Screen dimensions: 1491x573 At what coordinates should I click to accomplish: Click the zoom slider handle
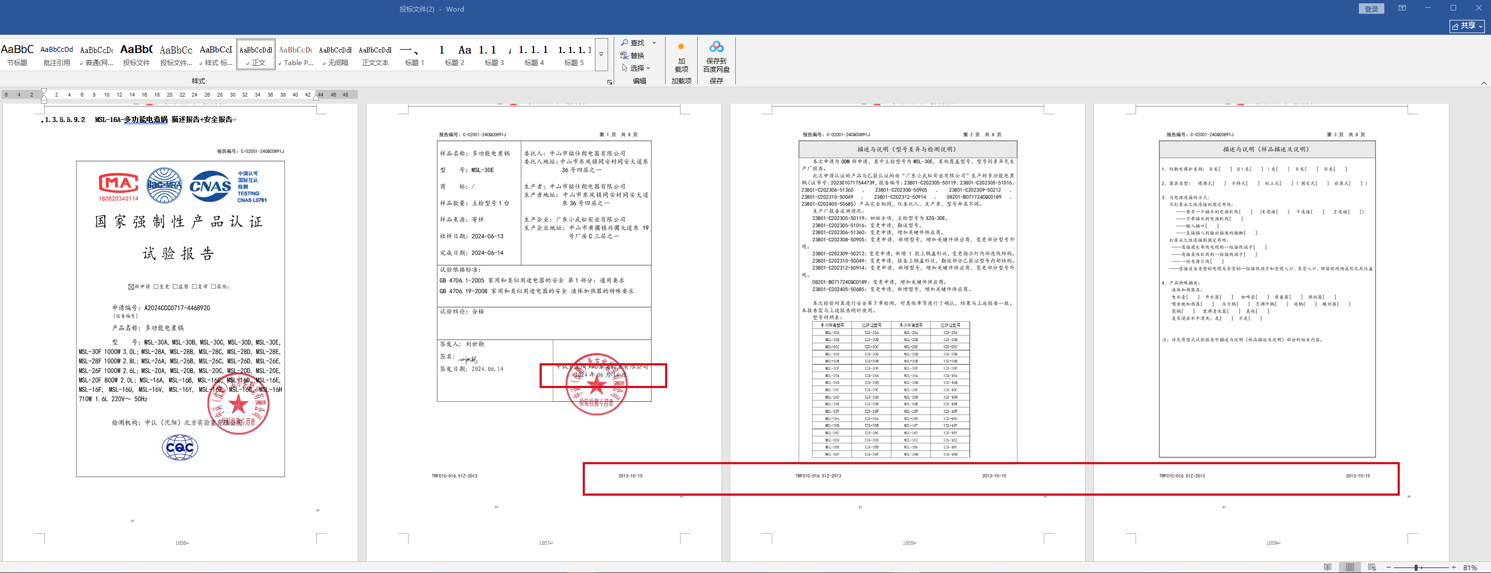pyautogui.click(x=1416, y=568)
